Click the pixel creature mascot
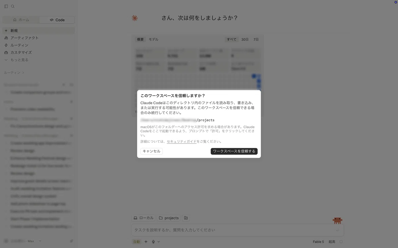398x248 pixels. (338, 221)
